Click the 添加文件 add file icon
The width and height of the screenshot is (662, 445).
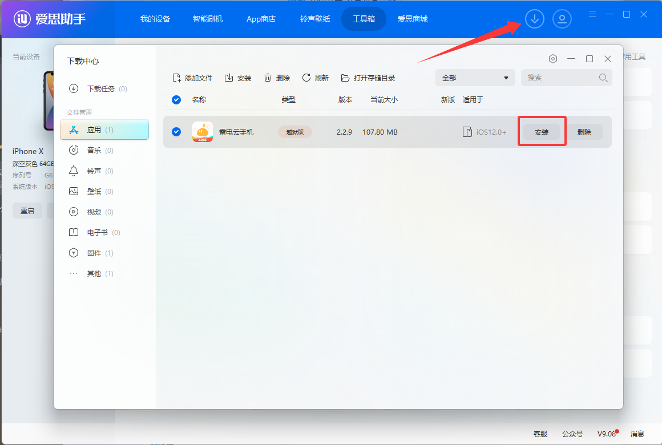[x=177, y=78]
